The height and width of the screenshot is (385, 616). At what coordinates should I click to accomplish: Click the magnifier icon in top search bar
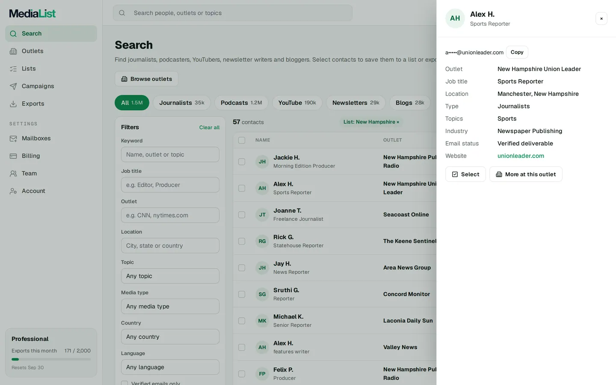(122, 13)
